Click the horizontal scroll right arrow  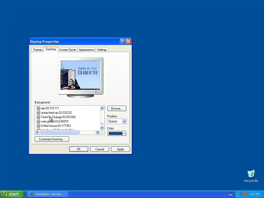point(97,132)
